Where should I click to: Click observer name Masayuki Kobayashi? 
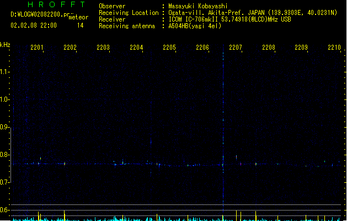198,6
